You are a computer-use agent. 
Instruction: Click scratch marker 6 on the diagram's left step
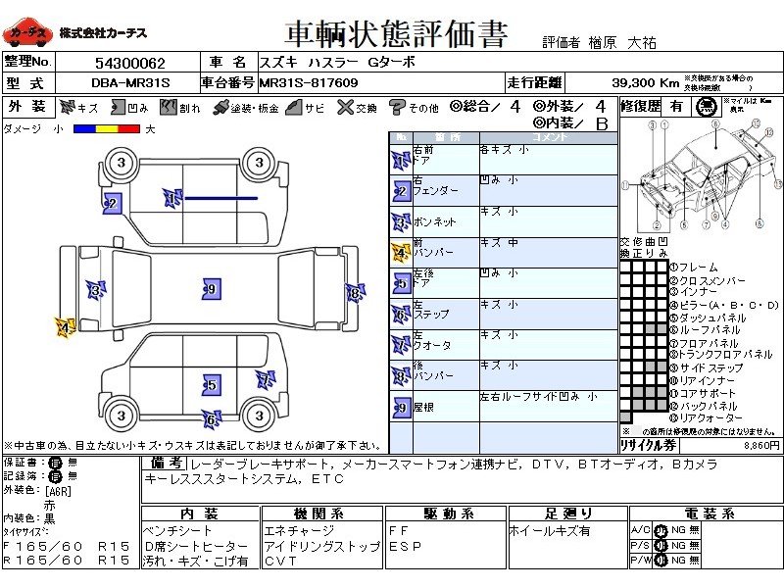click(211, 419)
